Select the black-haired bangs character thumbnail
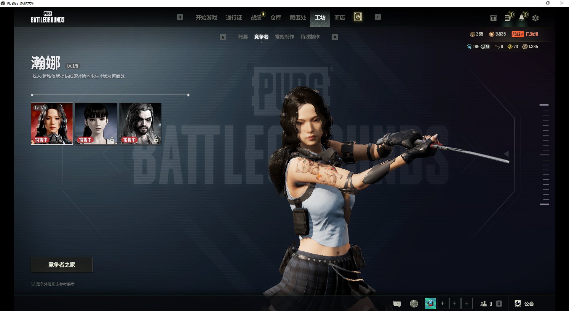 [x=96, y=124]
